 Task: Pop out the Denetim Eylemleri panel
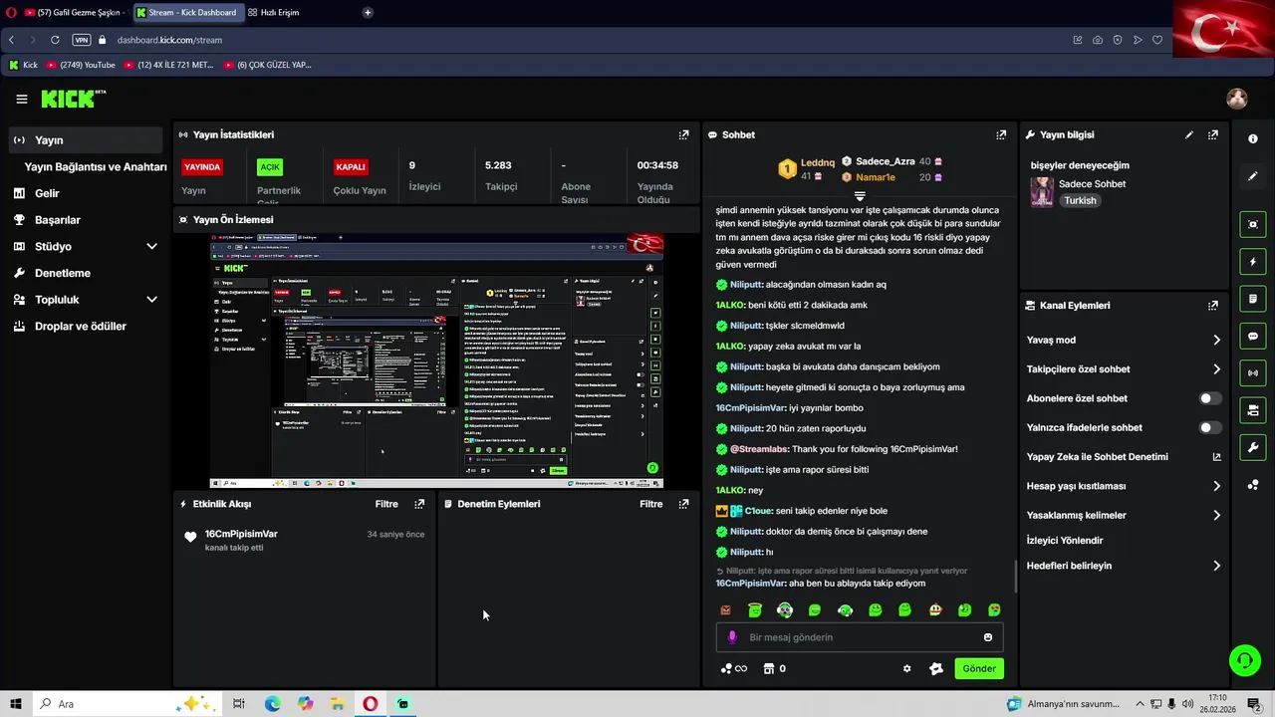click(683, 504)
